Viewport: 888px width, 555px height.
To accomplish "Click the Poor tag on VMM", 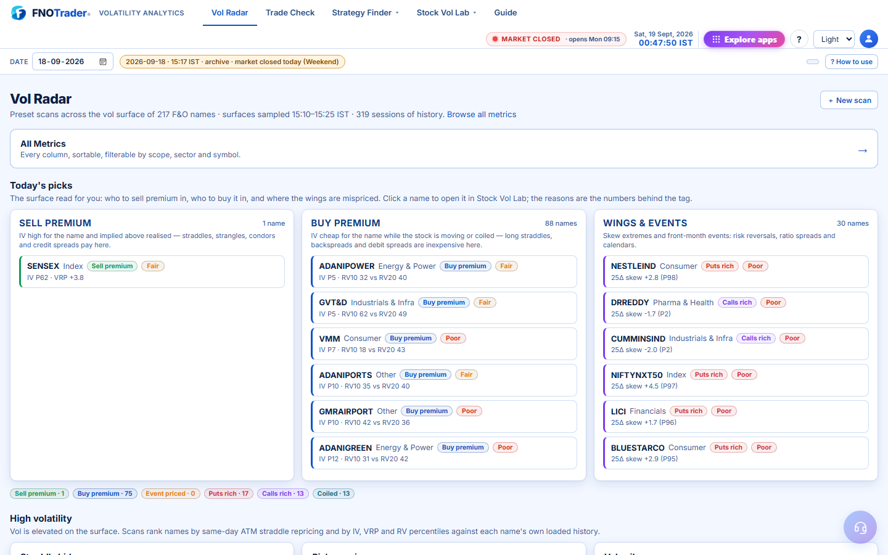I will pyautogui.click(x=453, y=338).
